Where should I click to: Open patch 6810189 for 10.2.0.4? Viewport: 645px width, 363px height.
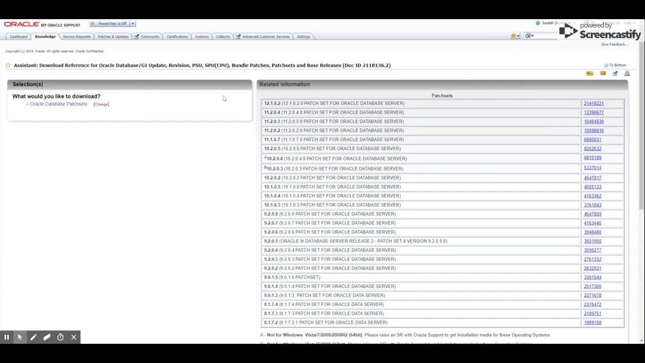(593, 158)
